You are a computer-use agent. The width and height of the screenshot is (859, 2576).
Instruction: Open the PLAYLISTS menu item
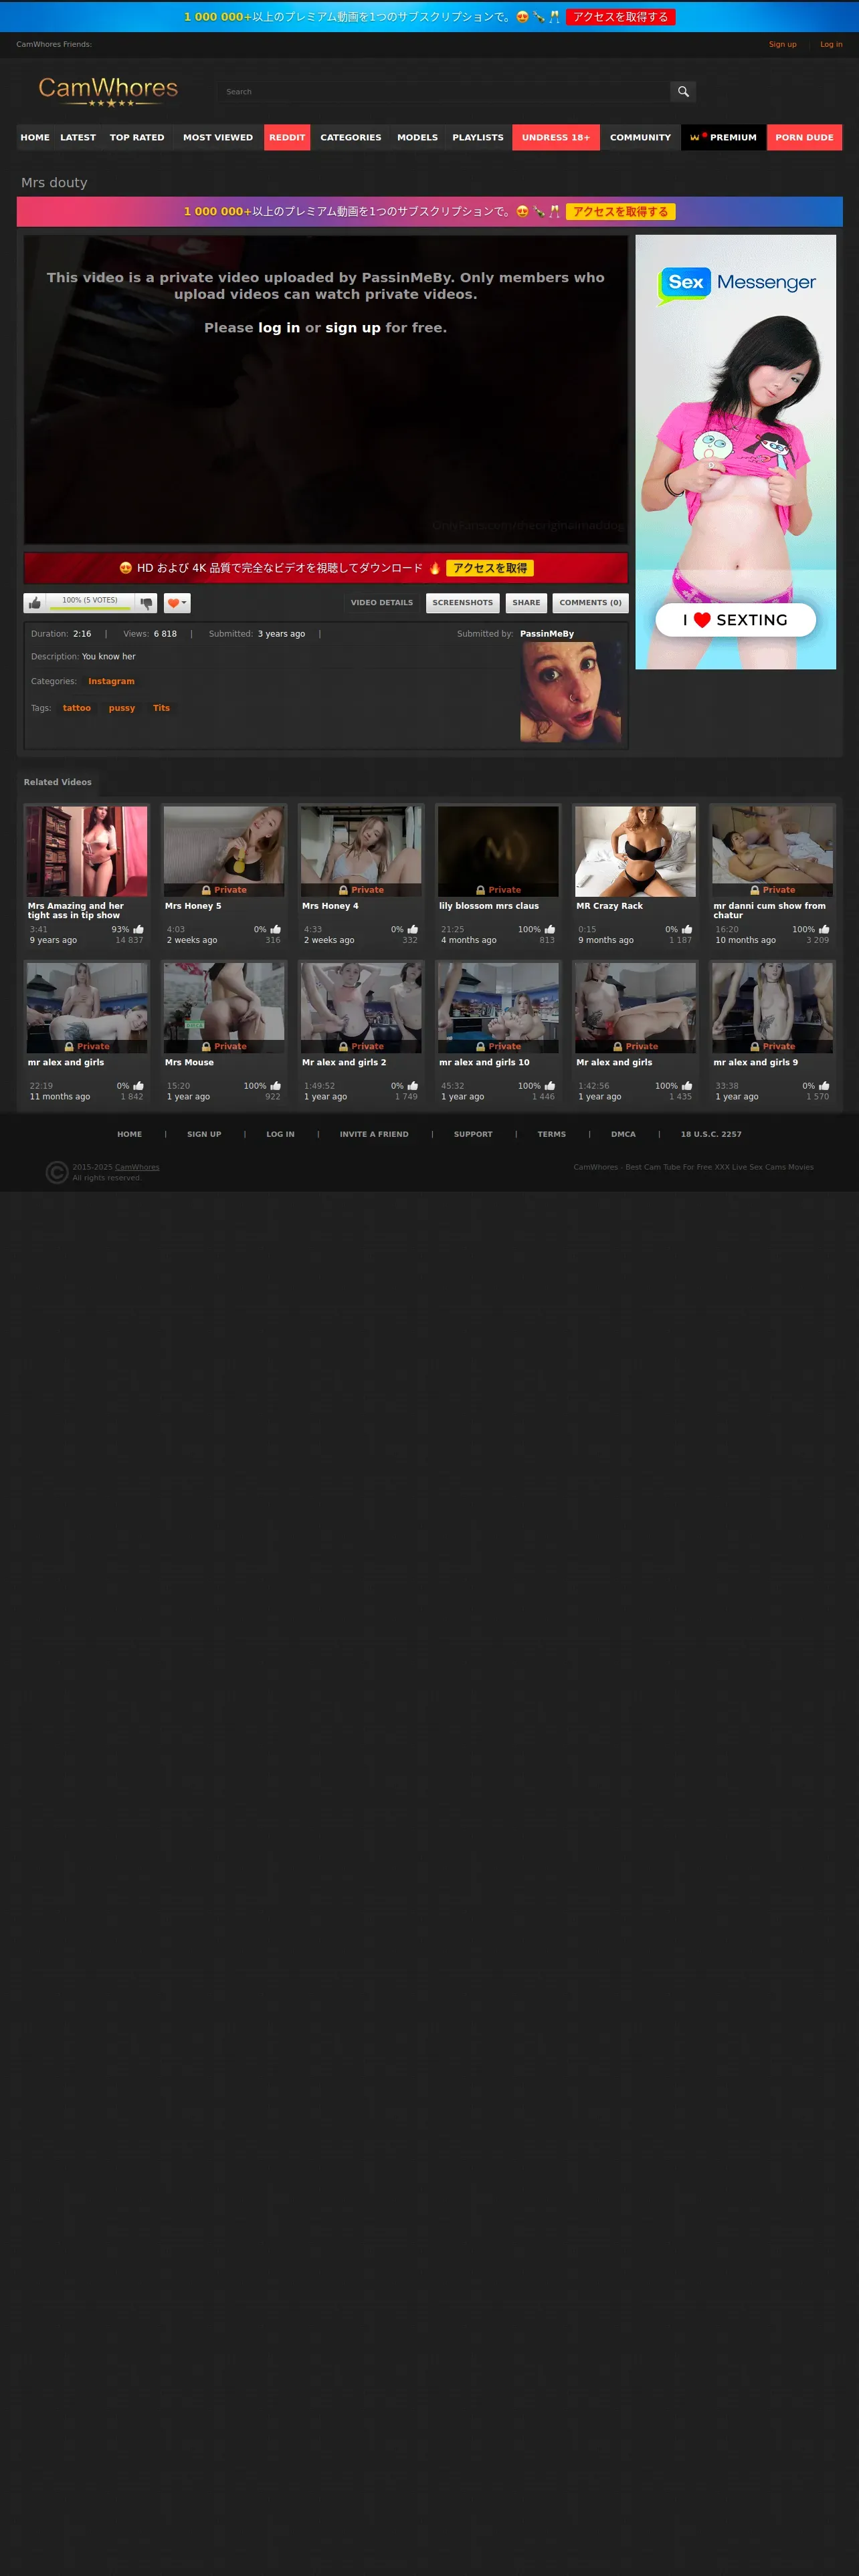click(x=478, y=138)
